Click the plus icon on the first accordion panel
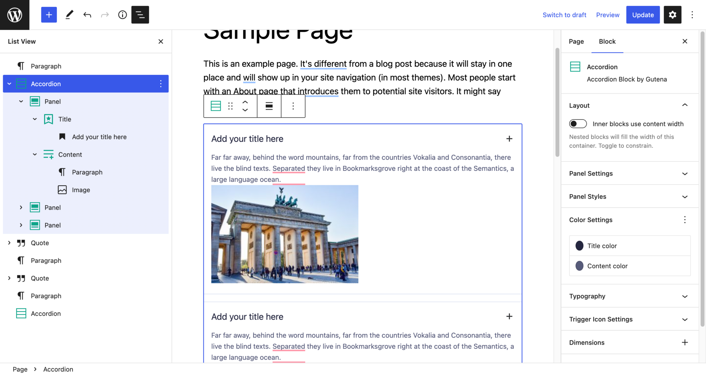The width and height of the screenshot is (706, 375). point(509,139)
